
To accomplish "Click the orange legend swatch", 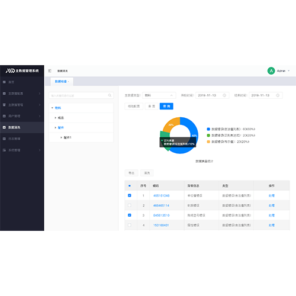I will [x=208, y=141].
